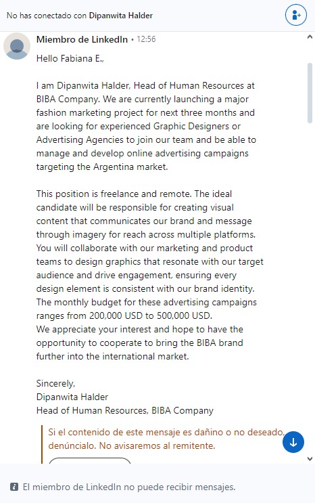Click the scrollbar down arrow

[x=310, y=459]
